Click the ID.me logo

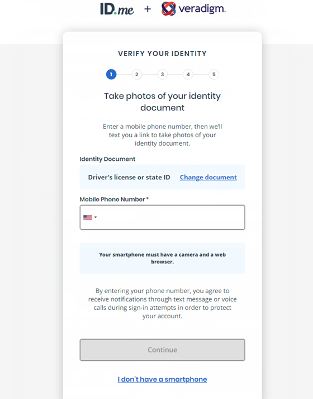[117, 9]
